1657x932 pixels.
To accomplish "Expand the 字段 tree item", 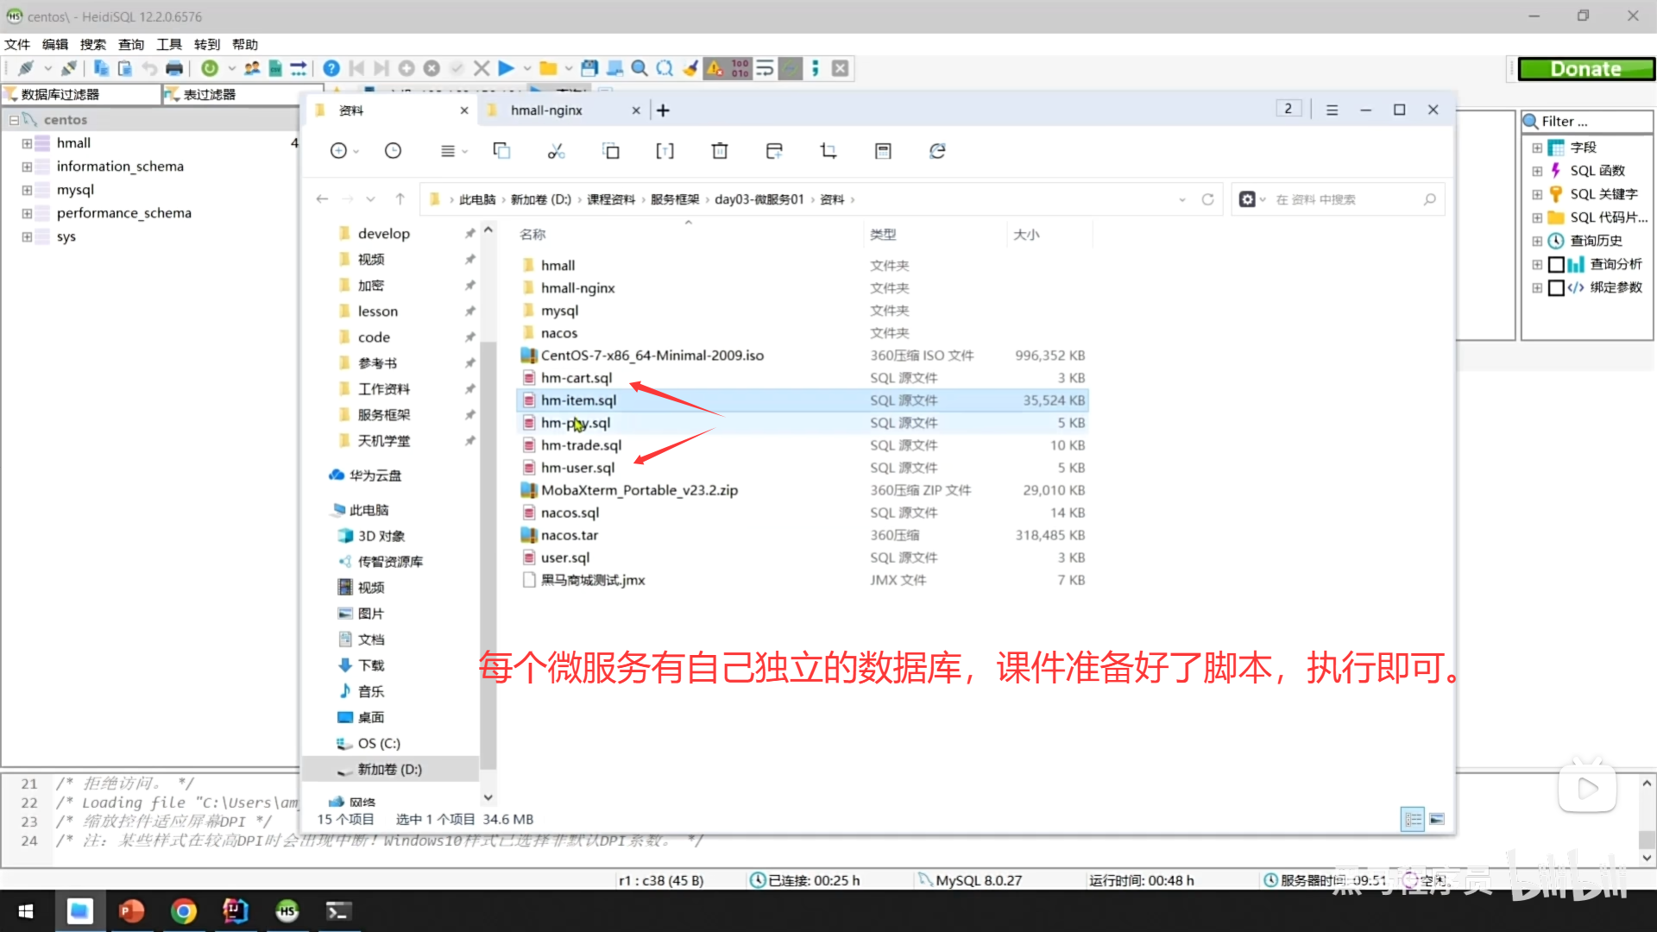I will [1537, 147].
